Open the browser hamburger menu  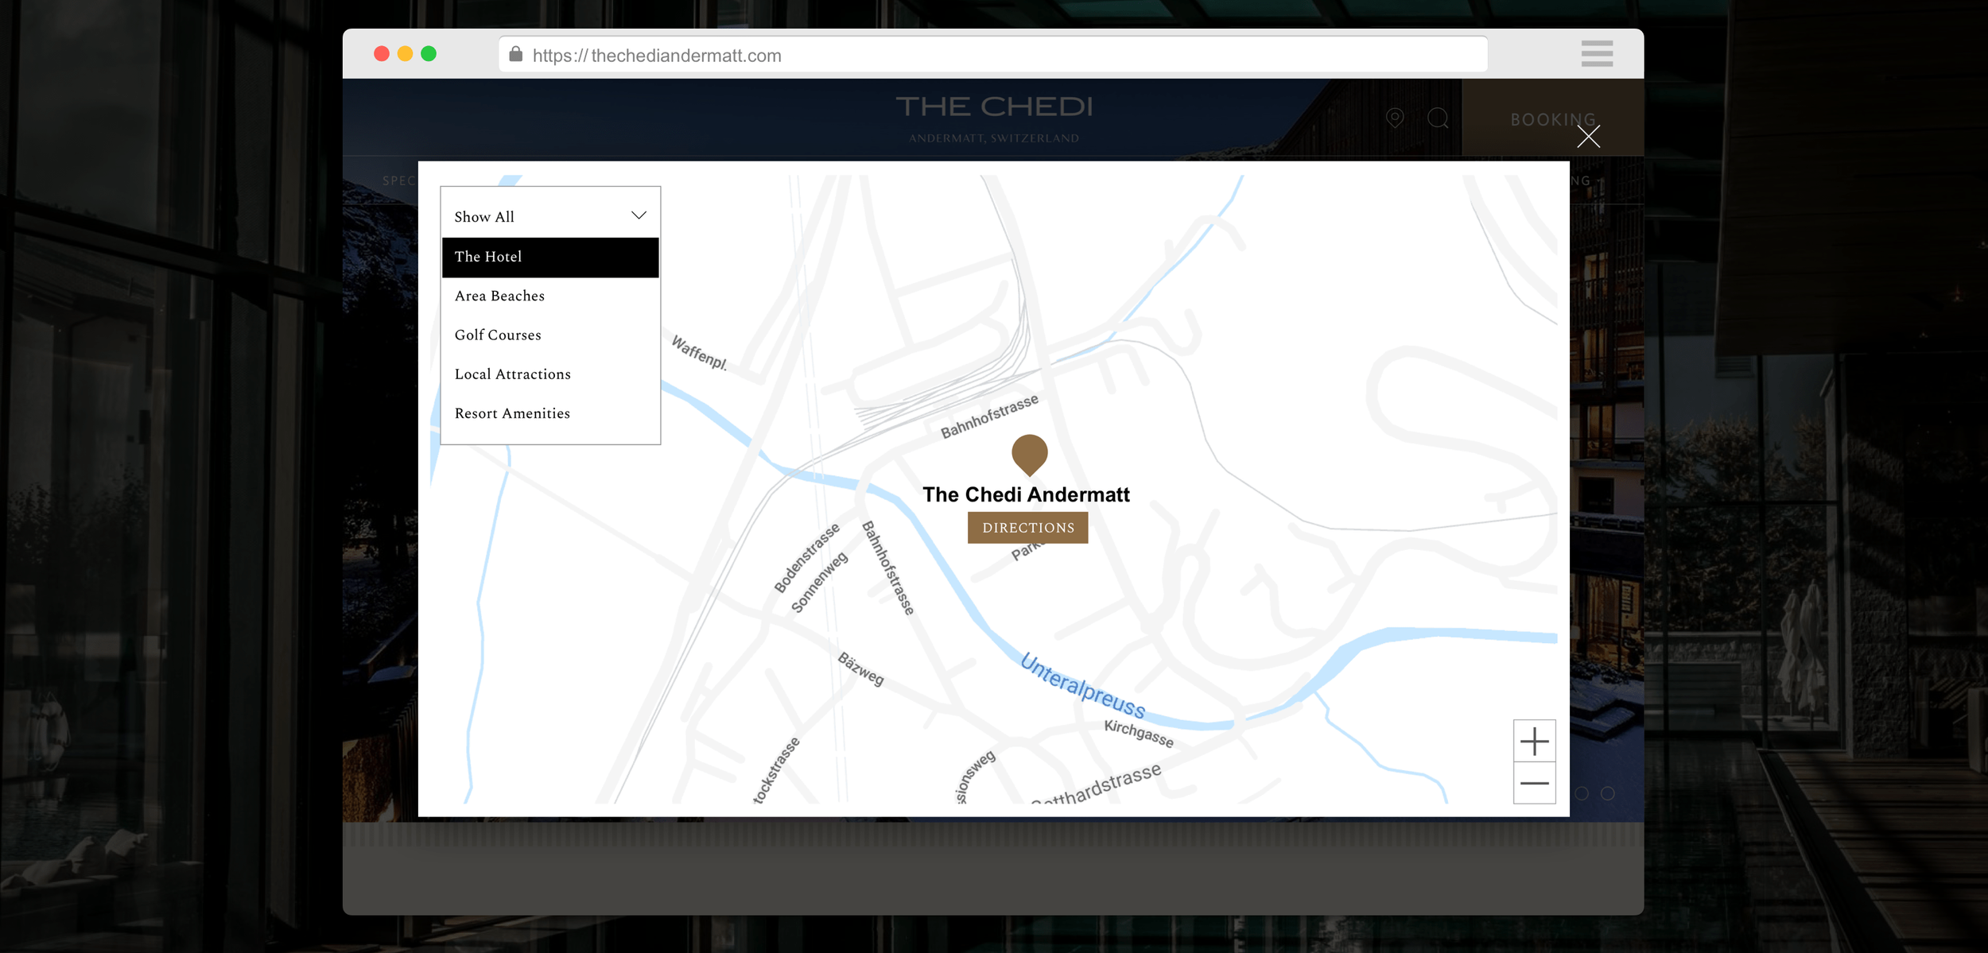coord(1597,54)
